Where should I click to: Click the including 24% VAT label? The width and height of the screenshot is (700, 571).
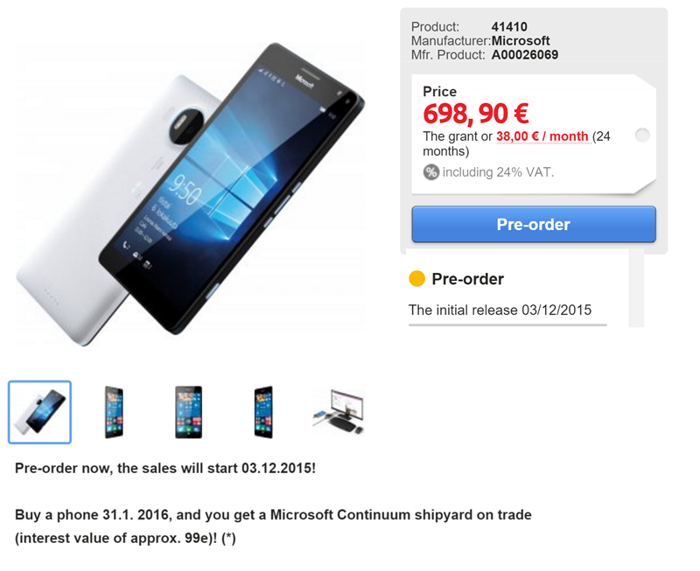click(498, 172)
